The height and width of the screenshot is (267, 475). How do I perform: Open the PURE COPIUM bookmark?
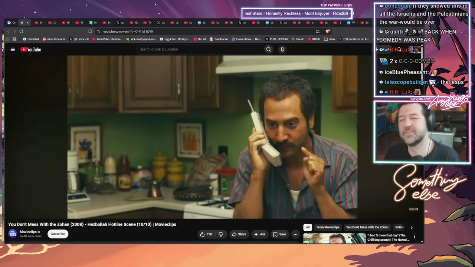coord(276,39)
